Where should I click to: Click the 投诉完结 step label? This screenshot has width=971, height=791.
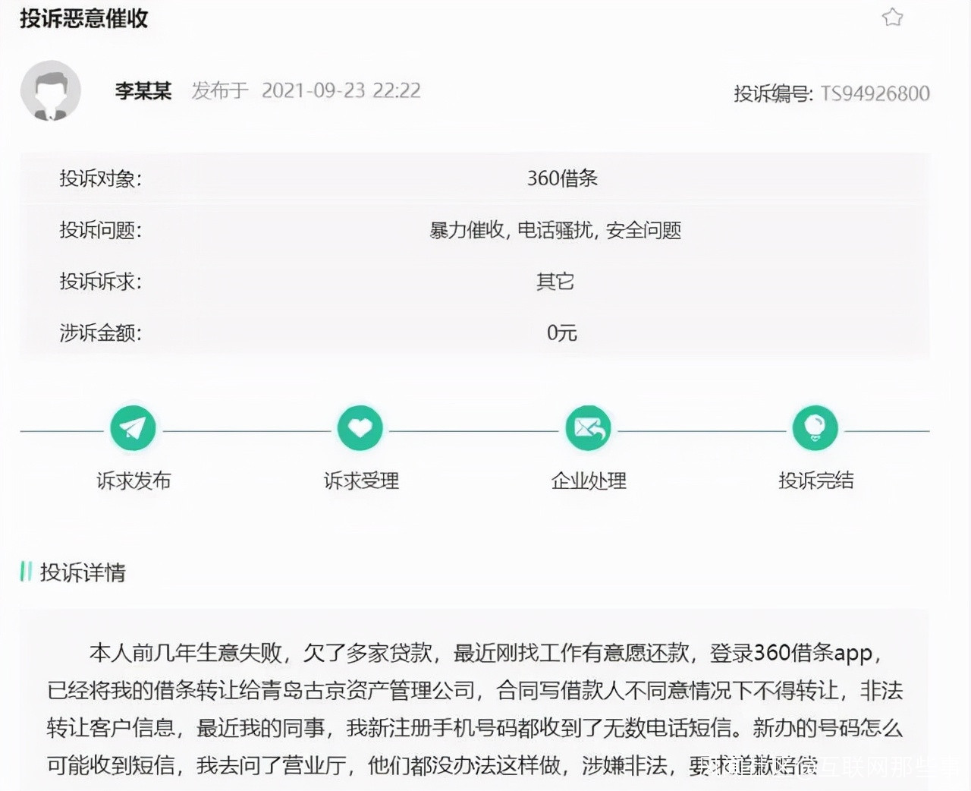(x=816, y=481)
